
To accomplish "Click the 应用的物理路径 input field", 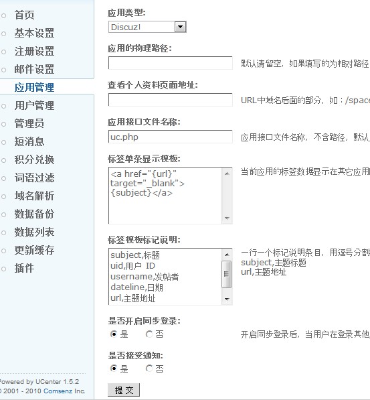I will (x=170, y=63).
